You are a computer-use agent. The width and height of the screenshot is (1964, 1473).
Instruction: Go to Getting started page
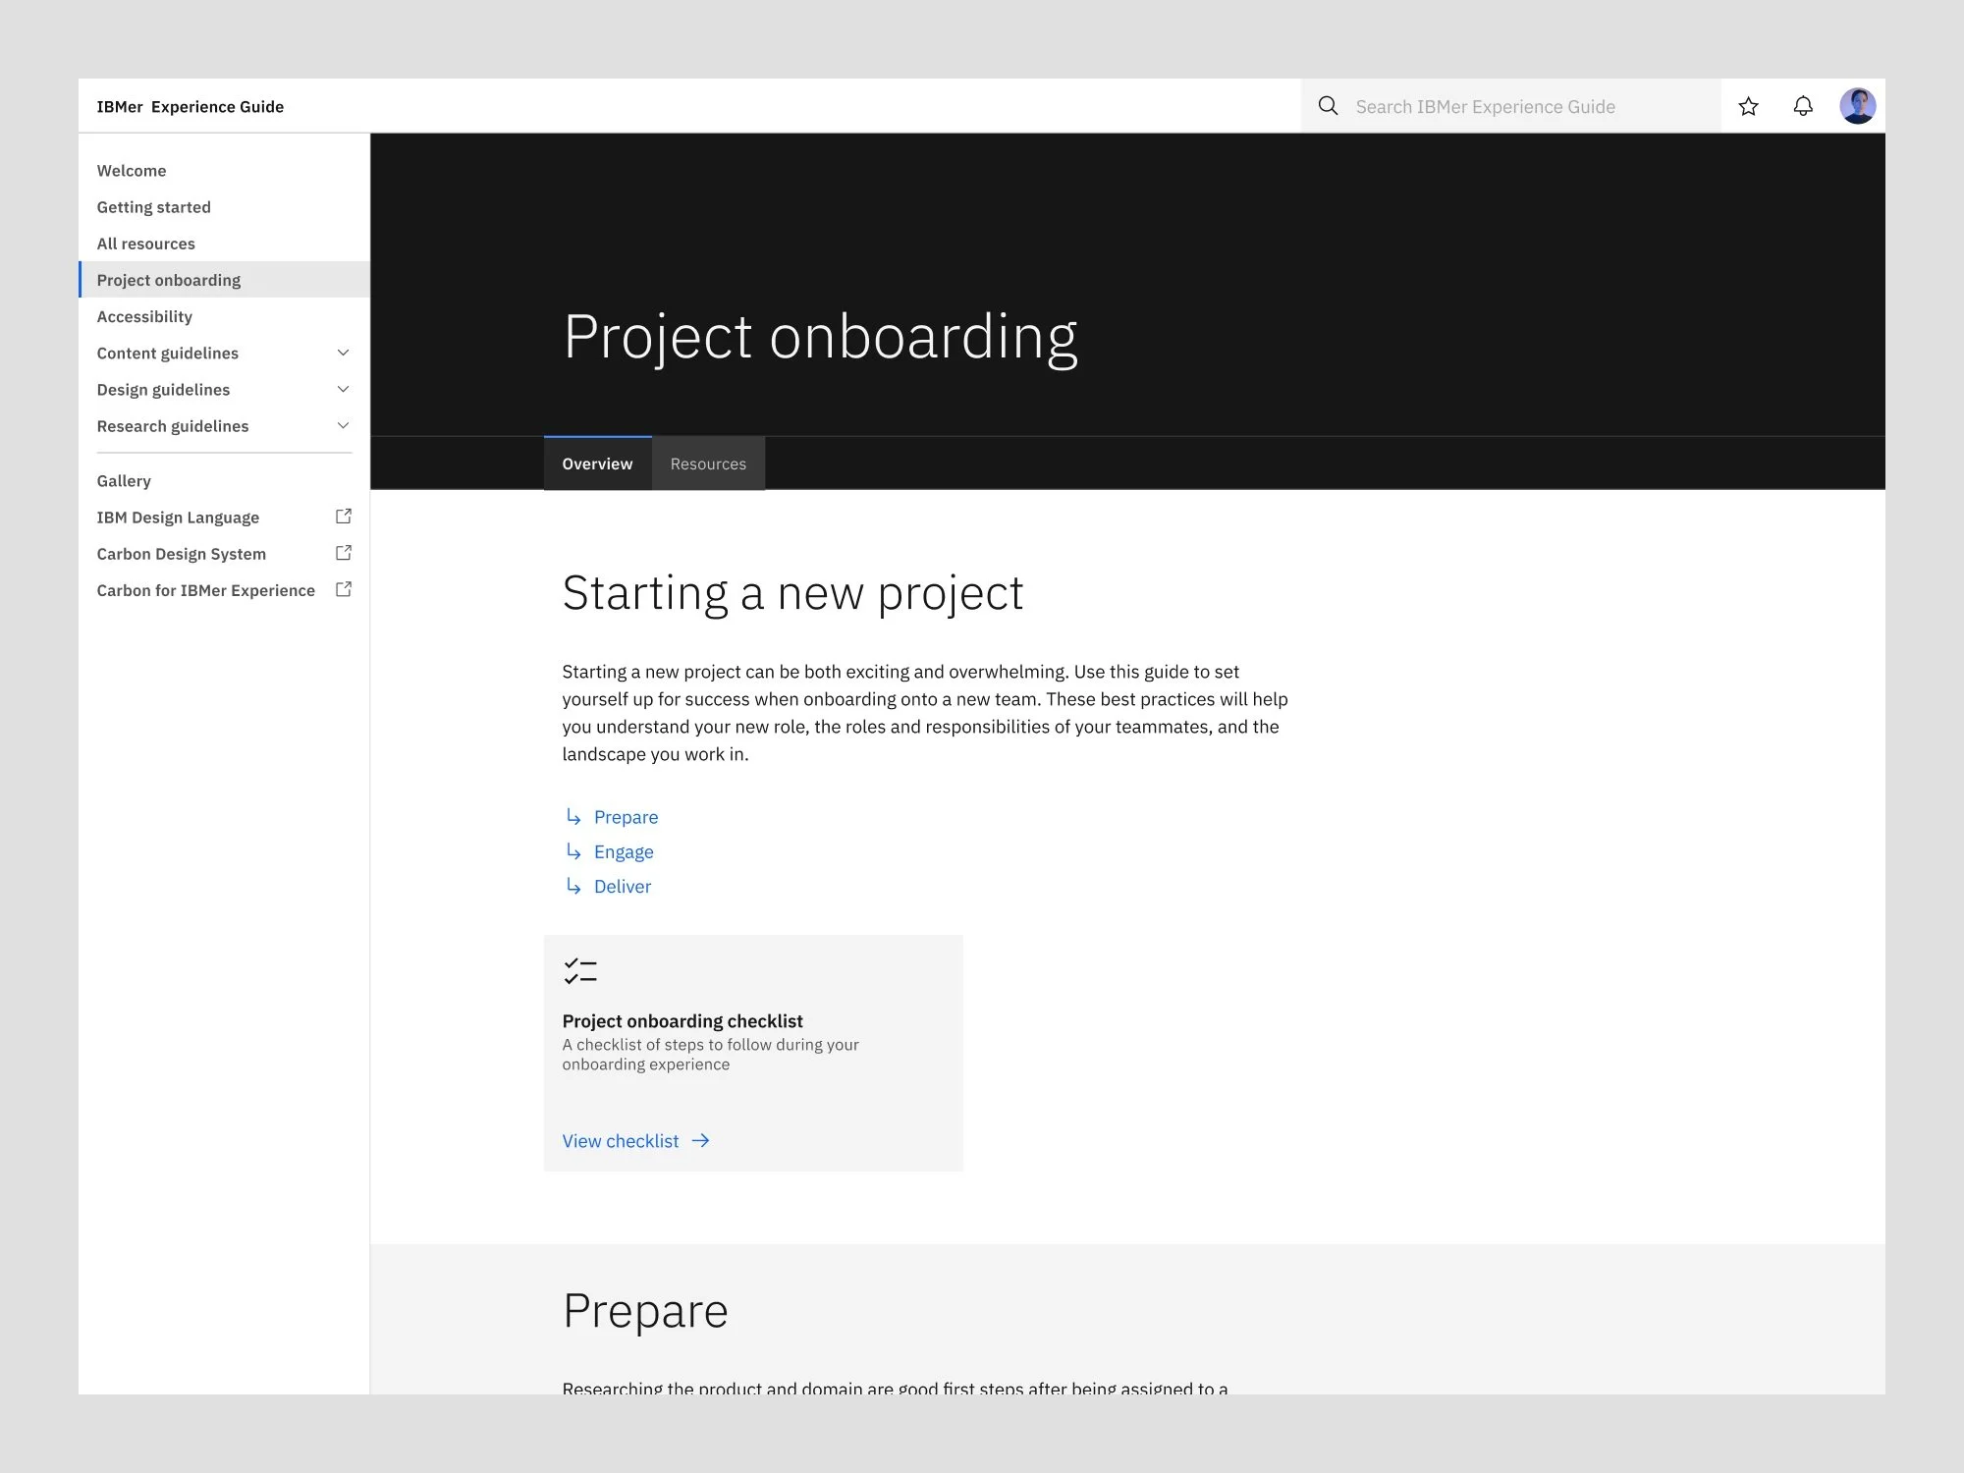153,207
